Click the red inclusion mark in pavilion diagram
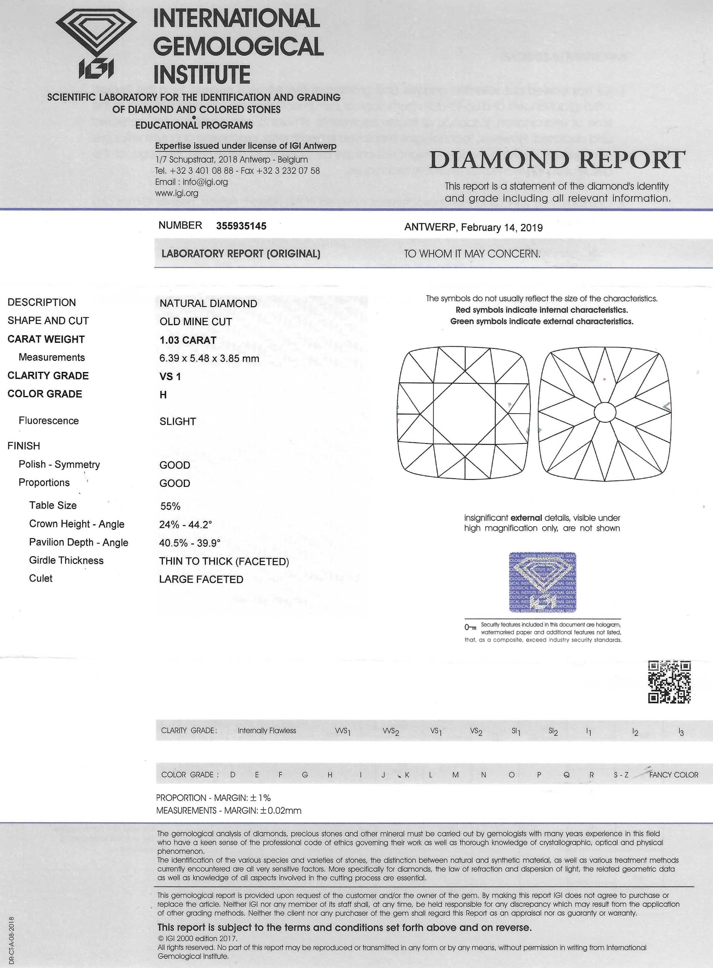This screenshot has width=713, height=968. pos(605,379)
